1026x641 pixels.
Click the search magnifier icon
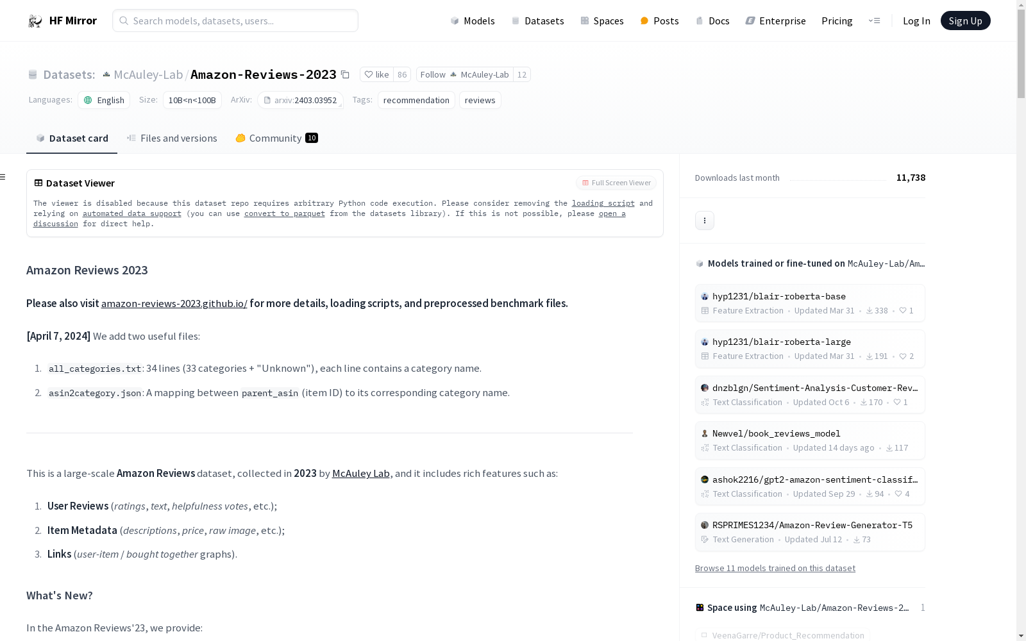[x=124, y=21]
